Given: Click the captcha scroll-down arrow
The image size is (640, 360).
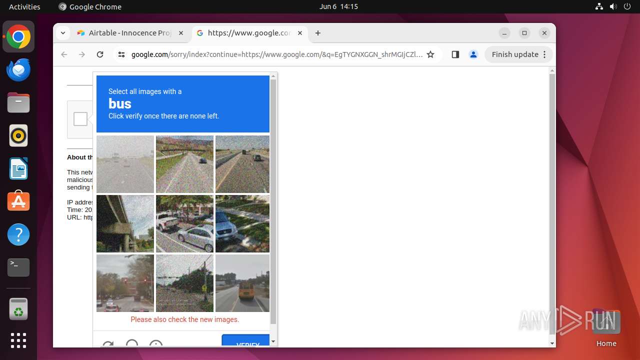Looking at the screenshot, I should (x=273, y=342).
